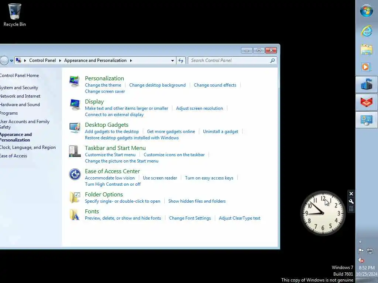Click Change the theme link
This screenshot has height=283, width=378.
click(x=103, y=85)
